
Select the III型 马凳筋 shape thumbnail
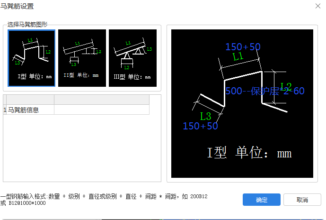point(132,58)
